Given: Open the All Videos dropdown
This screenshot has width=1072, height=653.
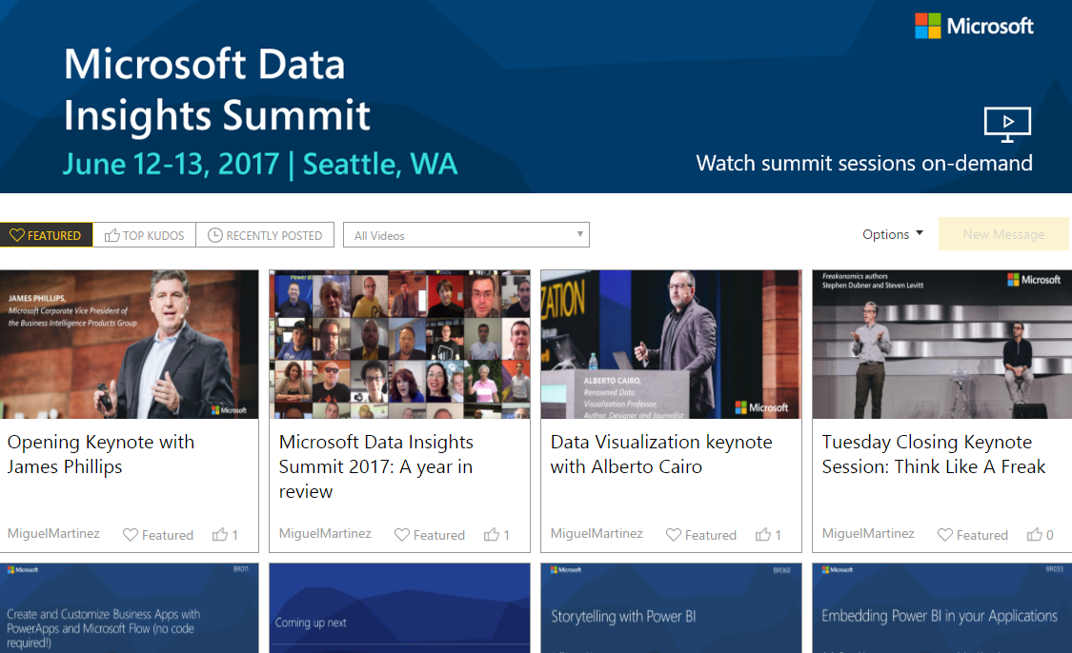Looking at the screenshot, I should (x=466, y=235).
